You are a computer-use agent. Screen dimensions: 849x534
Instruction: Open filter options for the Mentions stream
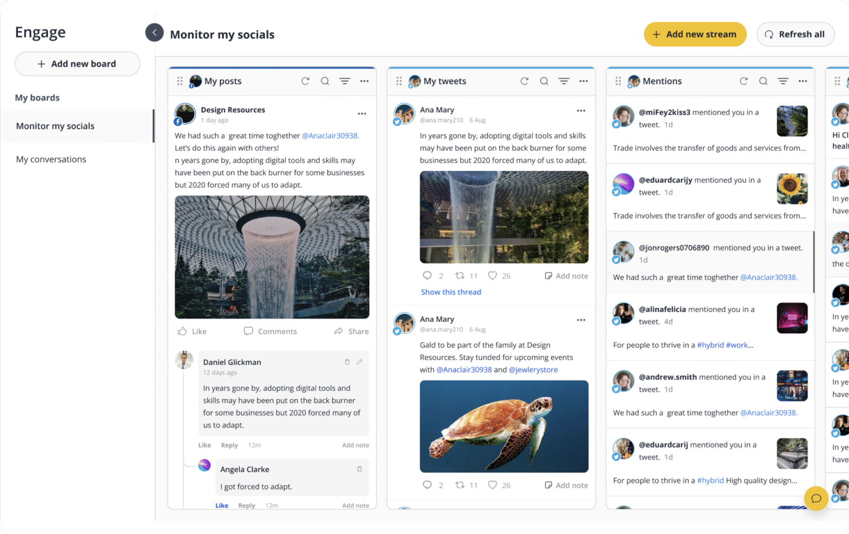783,81
